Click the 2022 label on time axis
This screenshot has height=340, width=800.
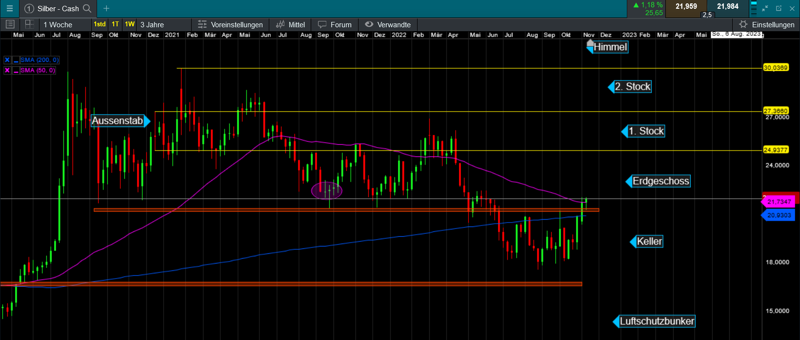[399, 35]
